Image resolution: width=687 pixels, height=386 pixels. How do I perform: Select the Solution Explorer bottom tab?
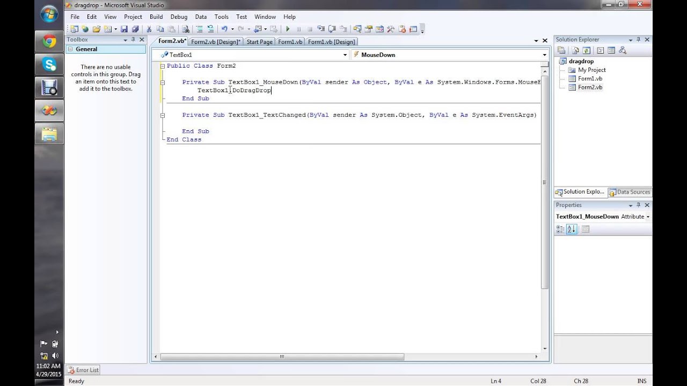point(580,192)
